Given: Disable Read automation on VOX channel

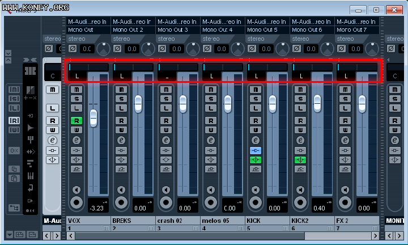Looking at the screenshot, I should click(x=76, y=121).
